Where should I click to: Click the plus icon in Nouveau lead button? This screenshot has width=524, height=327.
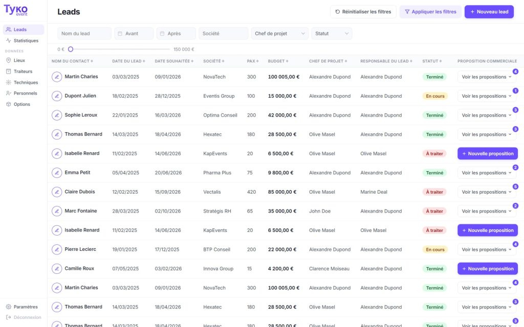[472, 12]
